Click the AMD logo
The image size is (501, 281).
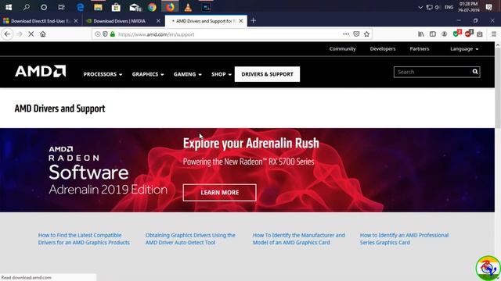pyautogui.click(x=40, y=71)
